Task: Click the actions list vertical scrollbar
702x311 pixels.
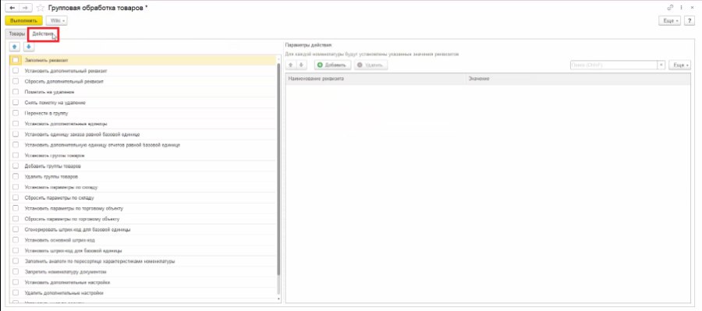Action: click(279, 168)
